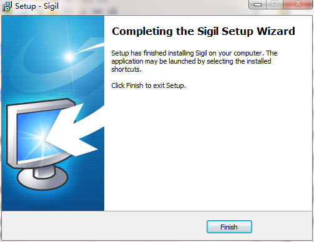Click the 'Setup has finished installing Sigil' paragraph
The width and height of the screenshot is (314, 242).
click(x=194, y=61)
